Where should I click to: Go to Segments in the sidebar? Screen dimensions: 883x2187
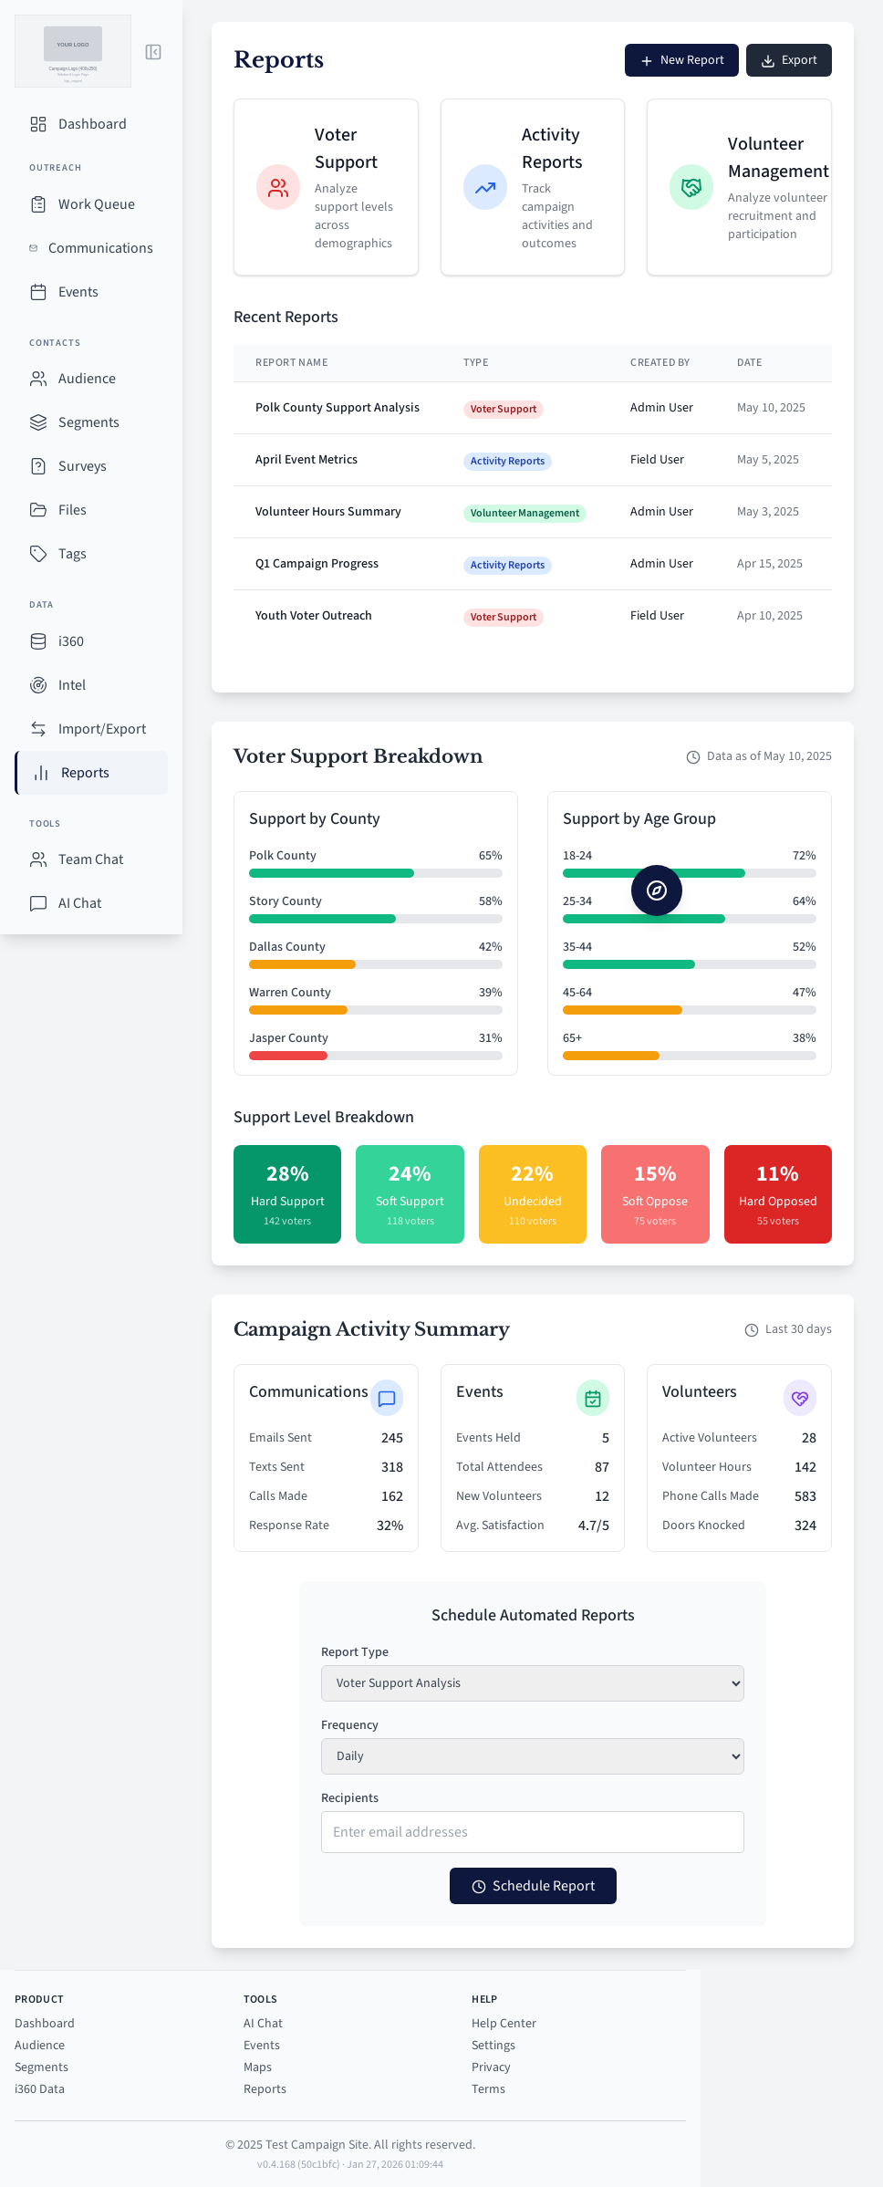(x=88, y=422)
